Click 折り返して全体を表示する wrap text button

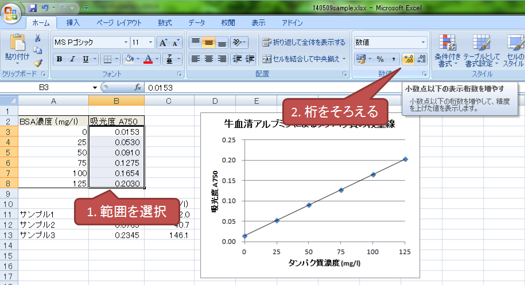click(x=304, y=42)
